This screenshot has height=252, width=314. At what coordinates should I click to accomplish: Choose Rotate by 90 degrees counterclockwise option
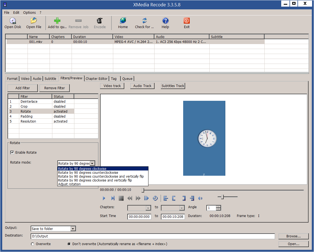(103, 172)
